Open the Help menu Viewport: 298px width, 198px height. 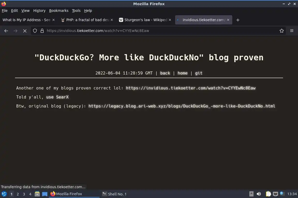[88, 11]
